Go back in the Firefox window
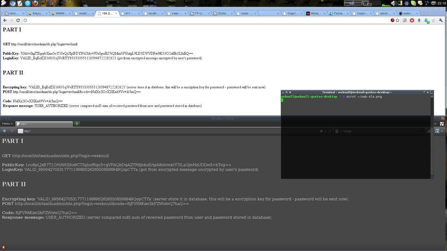 coord(5,131)
